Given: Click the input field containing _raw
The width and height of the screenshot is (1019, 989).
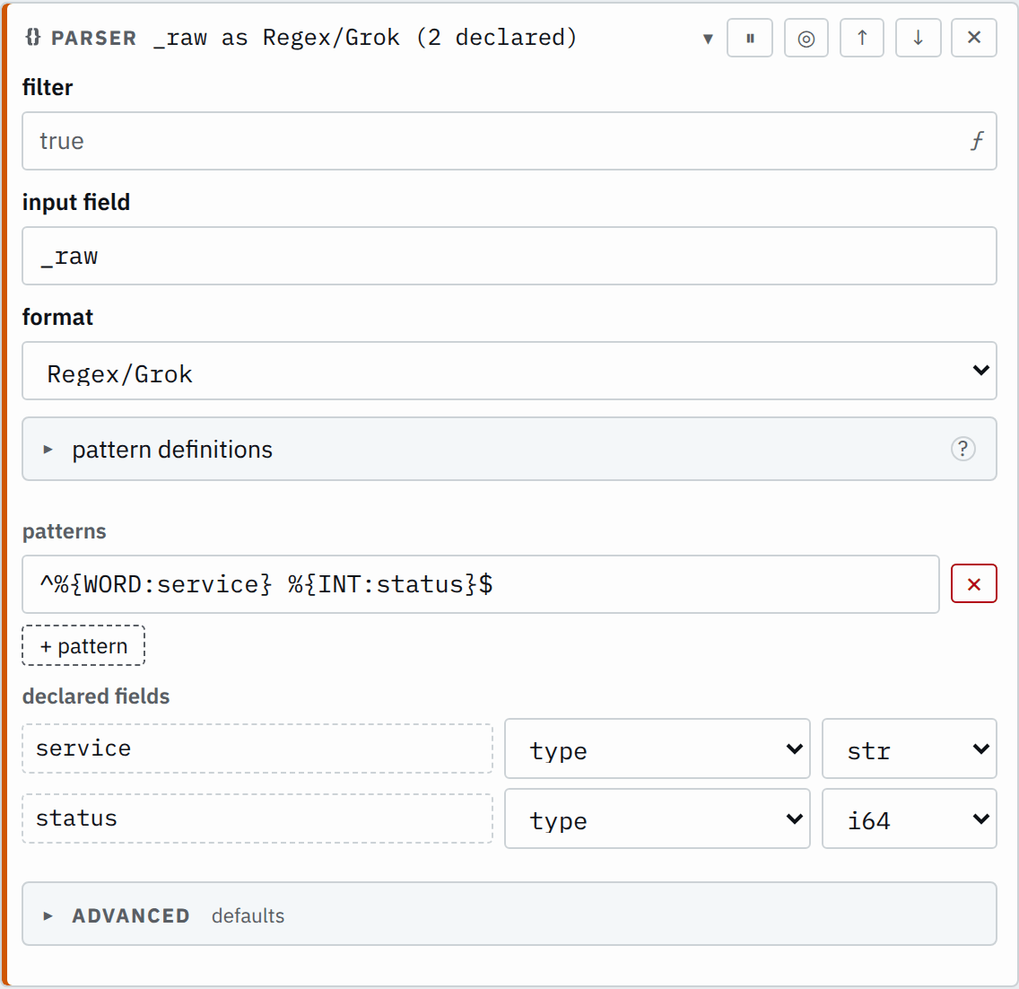Looking at the screenshot, I should [509, 256].
